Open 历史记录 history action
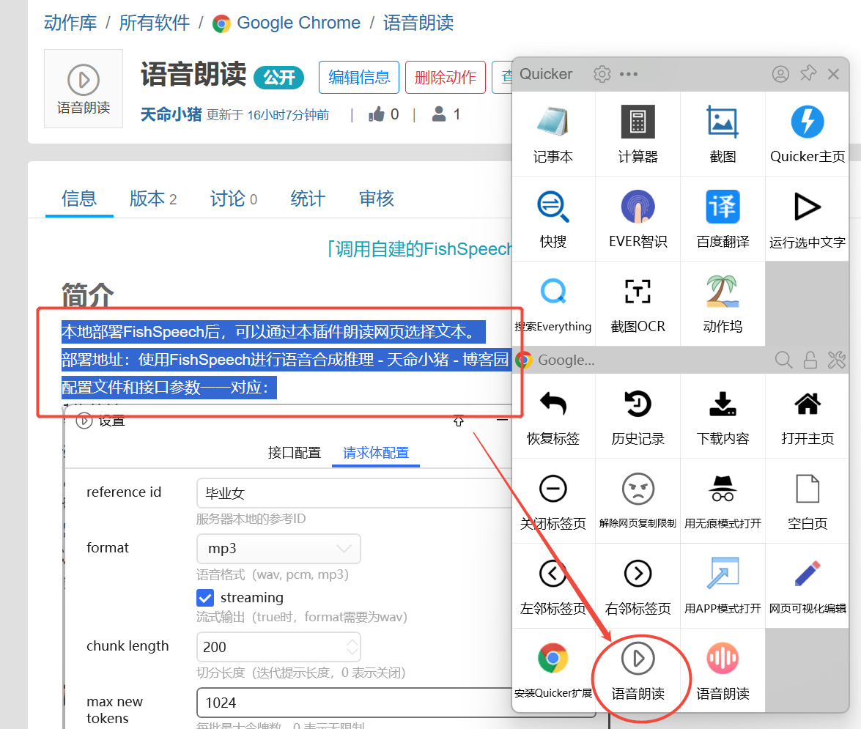The image size is (861, 729). 638,416
